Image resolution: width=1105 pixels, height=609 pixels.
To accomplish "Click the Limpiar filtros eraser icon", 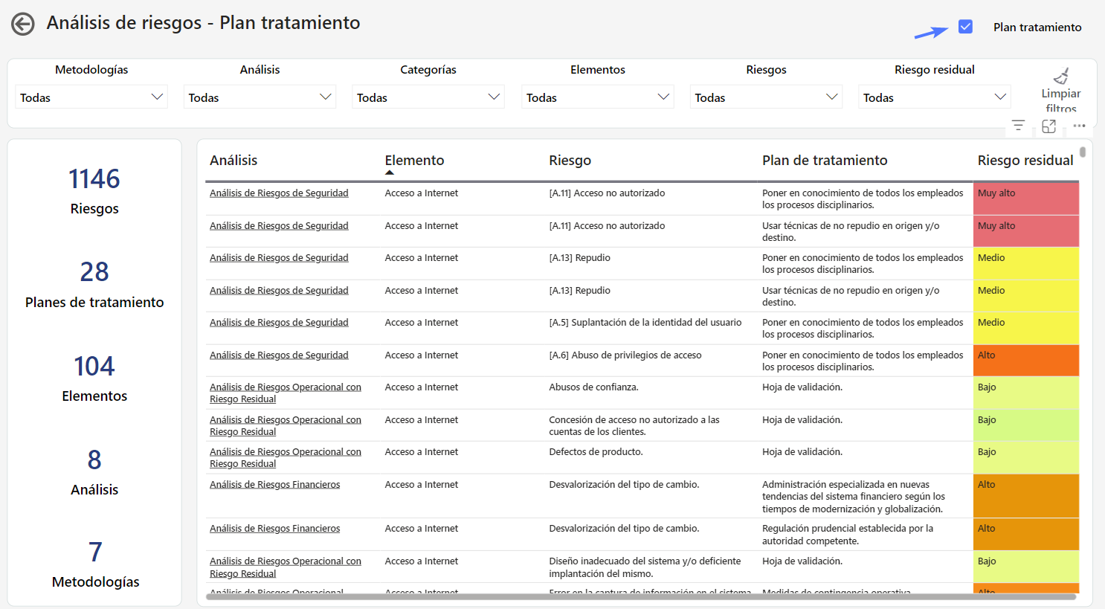I will [1060, 77].
